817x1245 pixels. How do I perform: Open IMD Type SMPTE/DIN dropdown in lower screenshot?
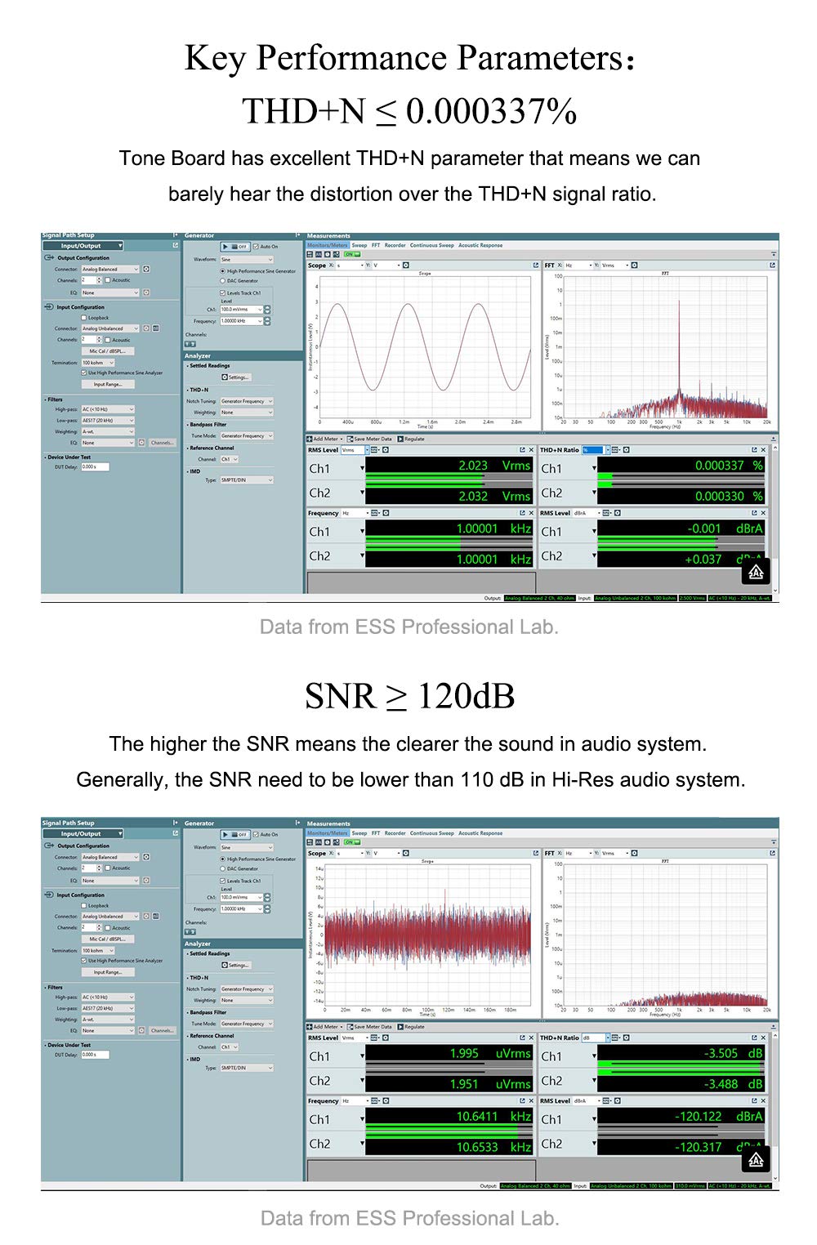point(246,1068)
